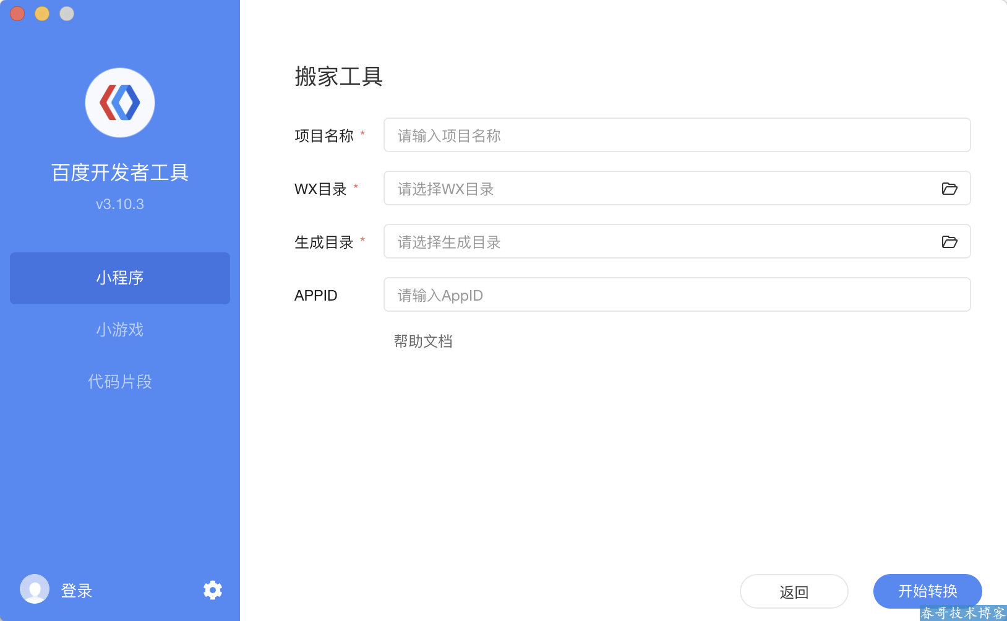Close the window with red button
Viewport: 1007px width, 621px height.
pos(17,14)
